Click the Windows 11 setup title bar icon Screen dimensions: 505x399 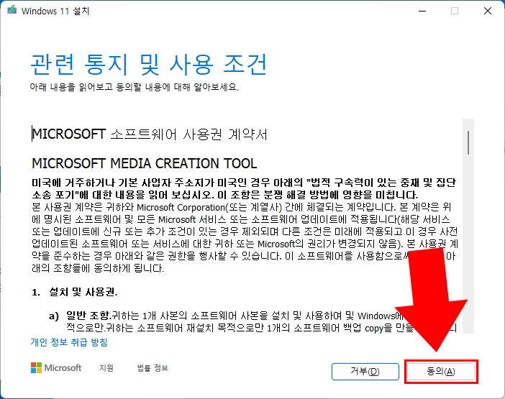coord(12,10)
